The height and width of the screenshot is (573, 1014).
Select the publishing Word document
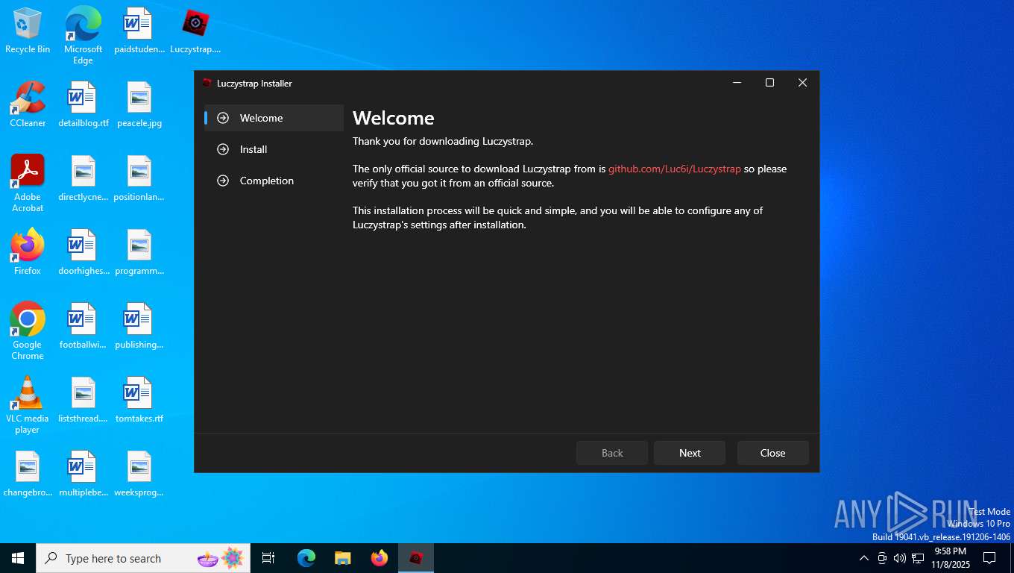coord(139,327)
